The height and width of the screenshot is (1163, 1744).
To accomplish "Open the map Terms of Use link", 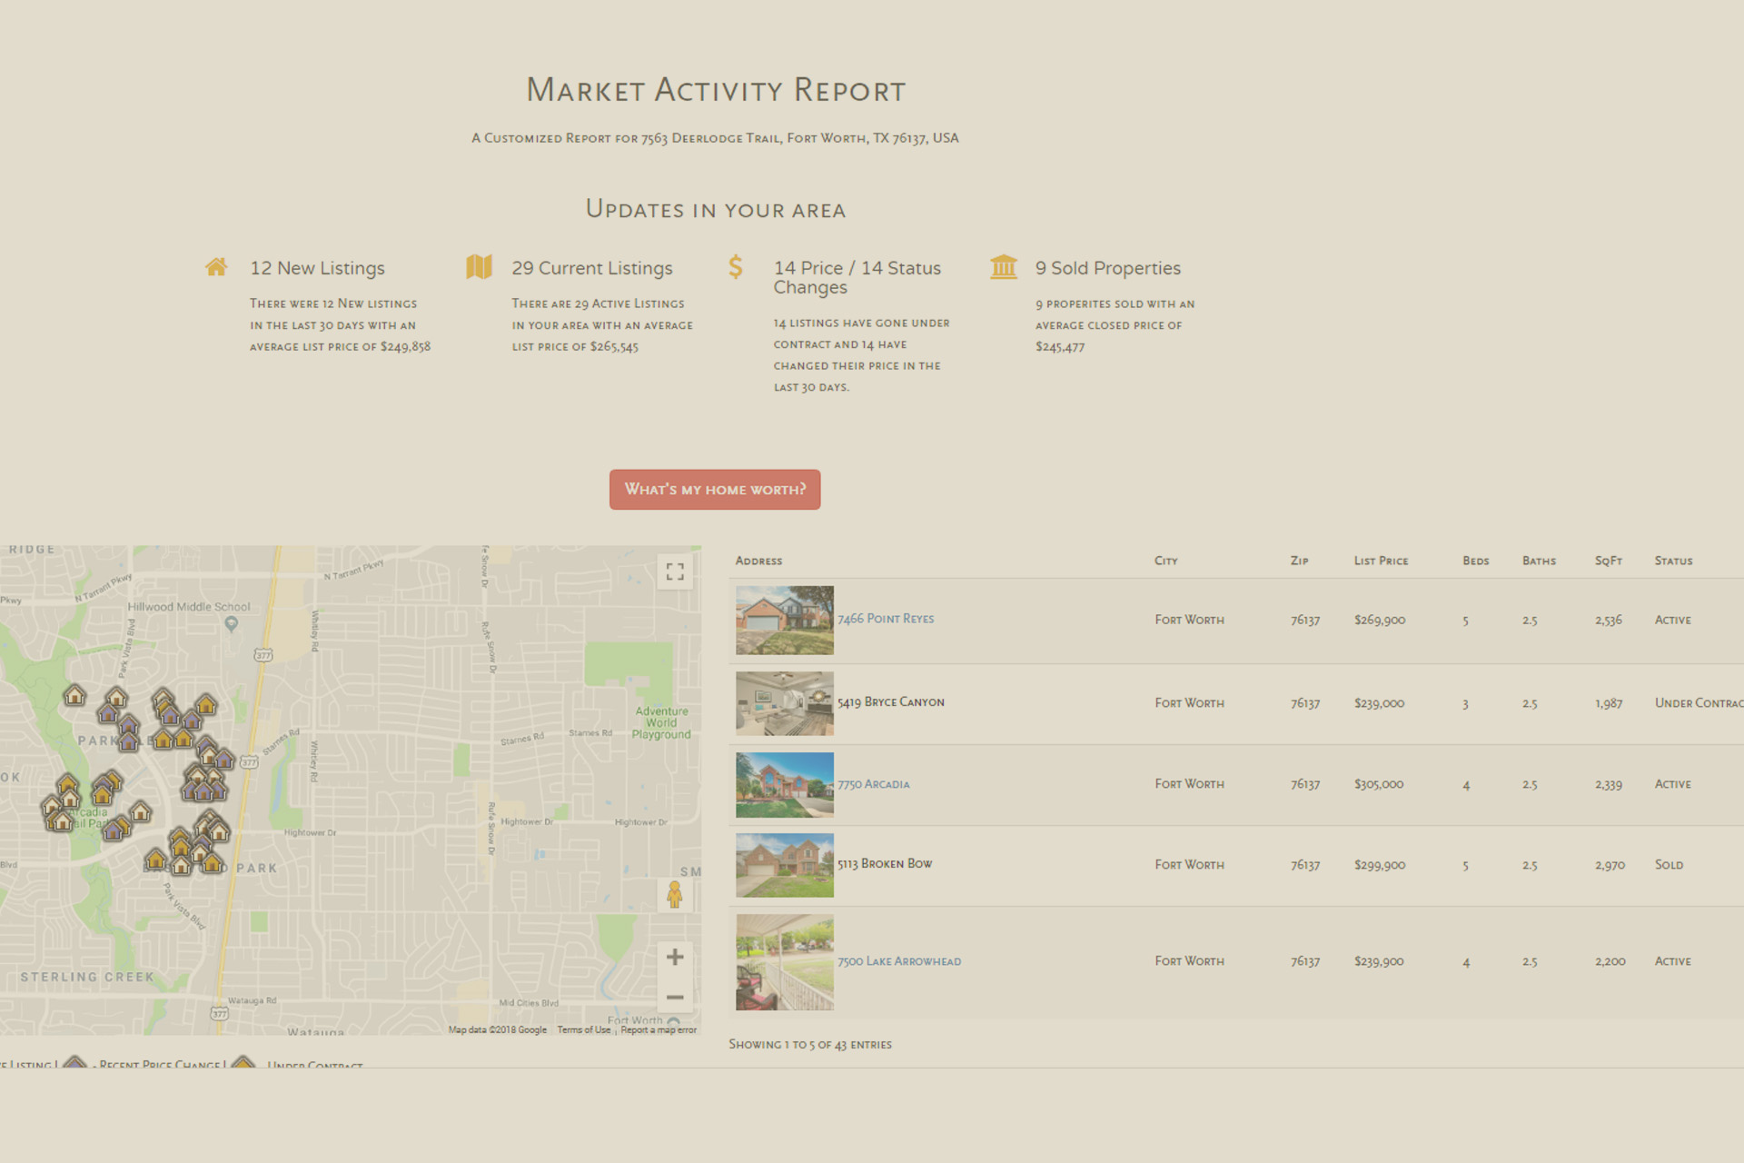I will [x=583, y=1029].
